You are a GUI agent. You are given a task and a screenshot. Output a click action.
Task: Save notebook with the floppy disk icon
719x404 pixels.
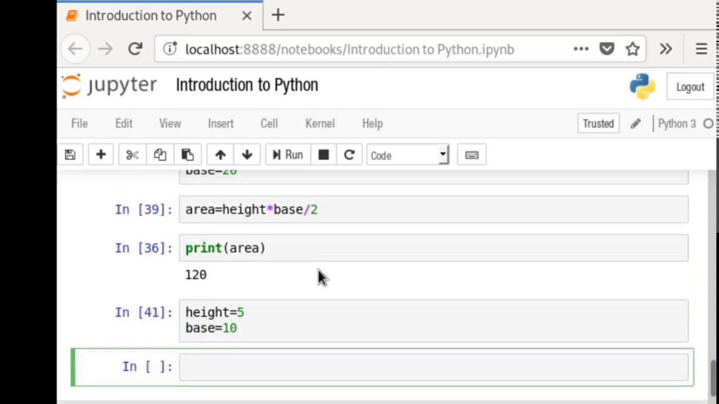click(x=70, y=155)
